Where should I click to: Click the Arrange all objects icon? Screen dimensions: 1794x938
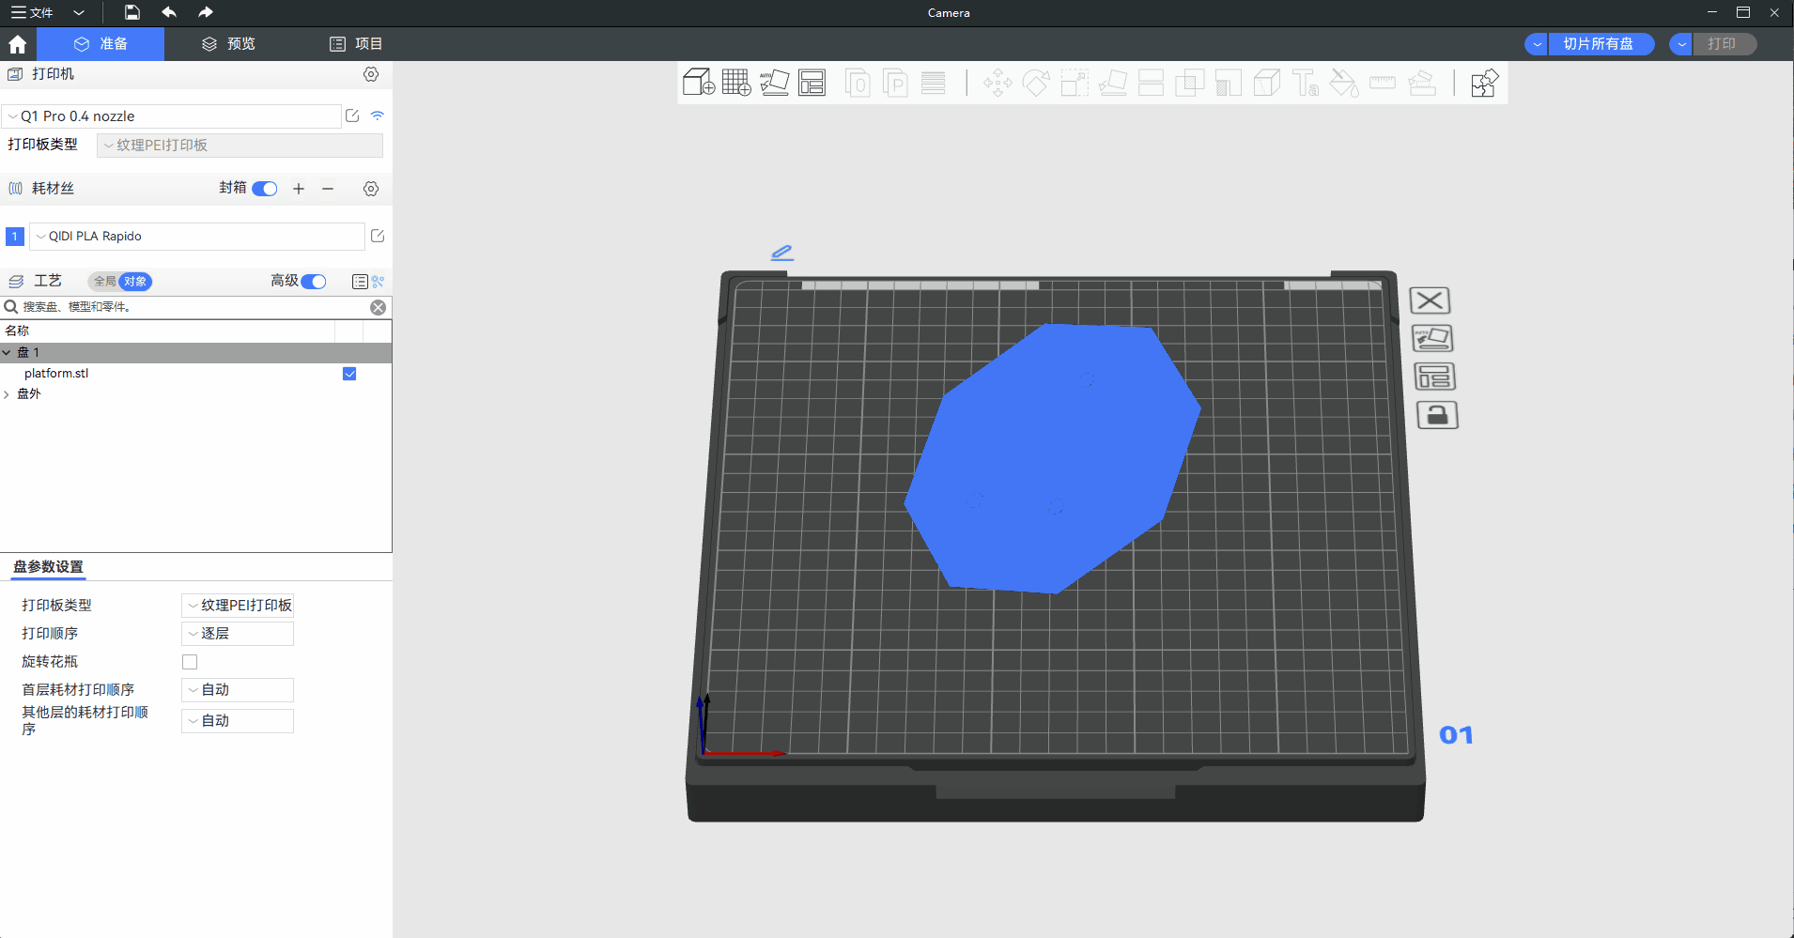(x=812, y=83)
